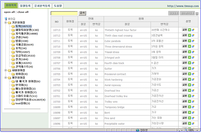Click the gray 문서분석등록 button above table
The height and width of the screenshot is (133, 201).
(x=187, y=13)
